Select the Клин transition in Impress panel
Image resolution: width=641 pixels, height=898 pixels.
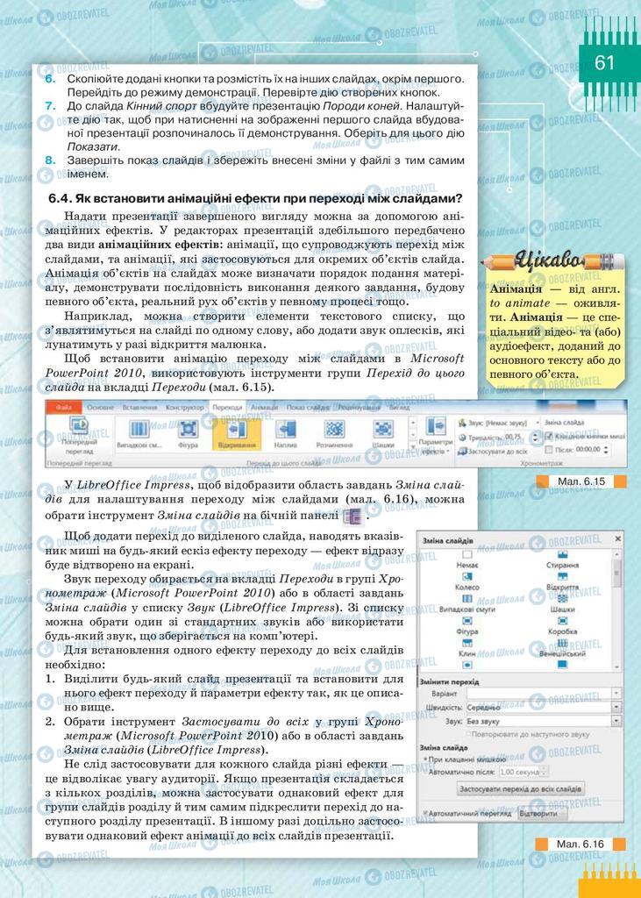point(467,648)
